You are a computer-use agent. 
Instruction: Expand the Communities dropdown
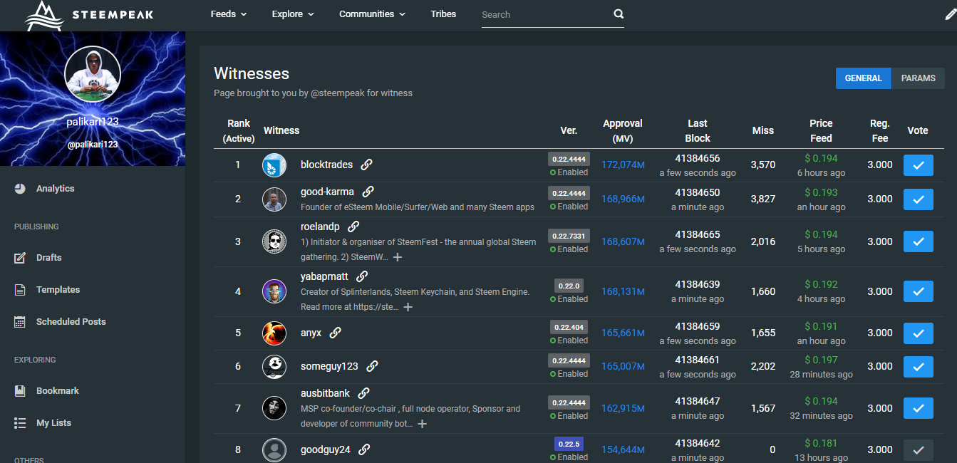(372, 14)
